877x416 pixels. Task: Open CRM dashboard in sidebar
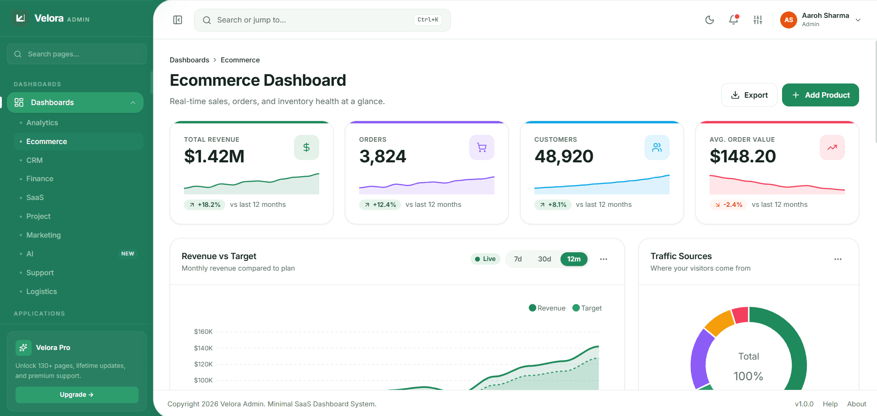[78, 160]
